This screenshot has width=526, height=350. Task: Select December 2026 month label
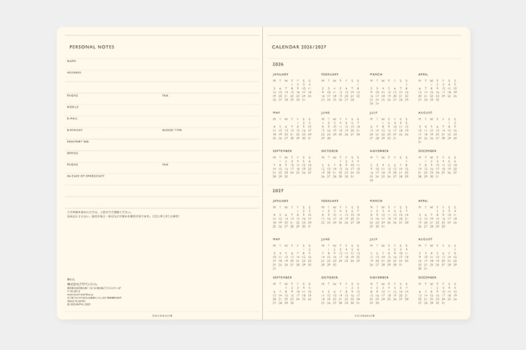(427, 150)
